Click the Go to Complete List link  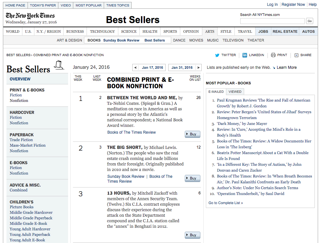click(x=226, y=203)
